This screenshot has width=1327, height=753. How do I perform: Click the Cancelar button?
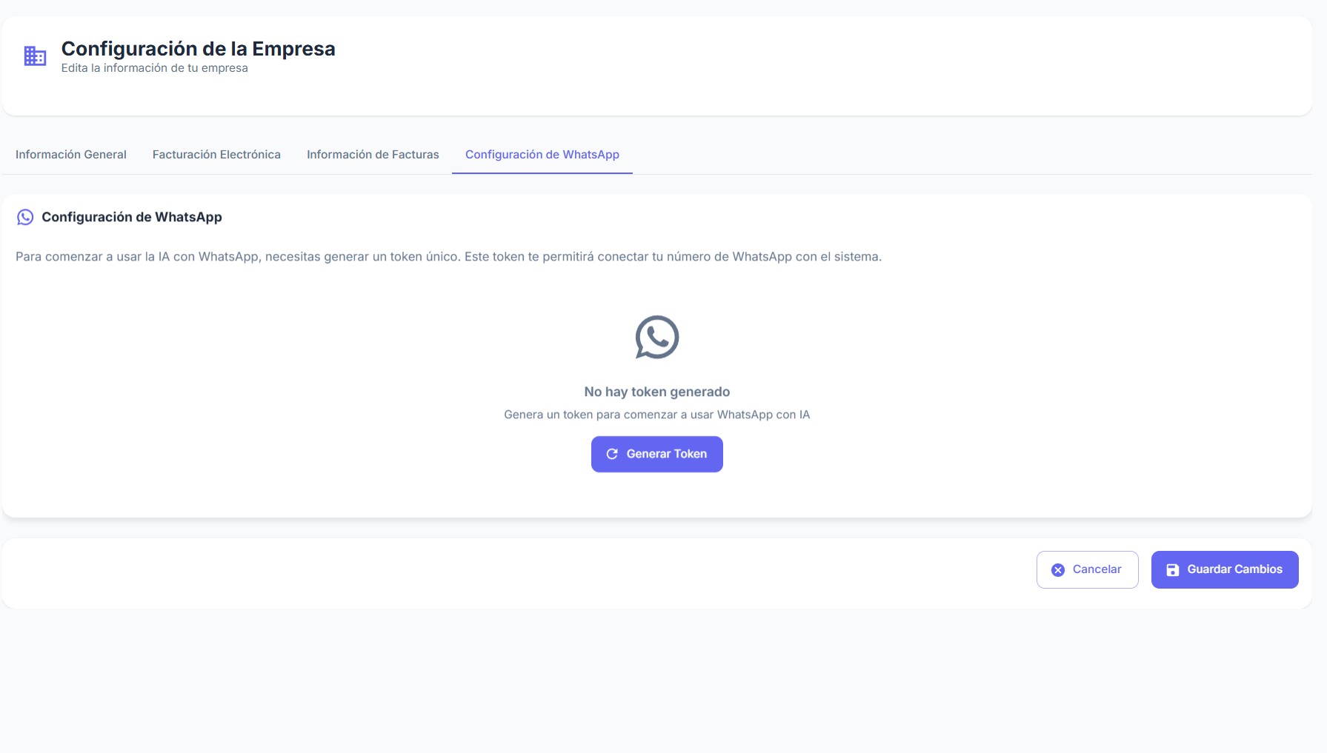1087,569
